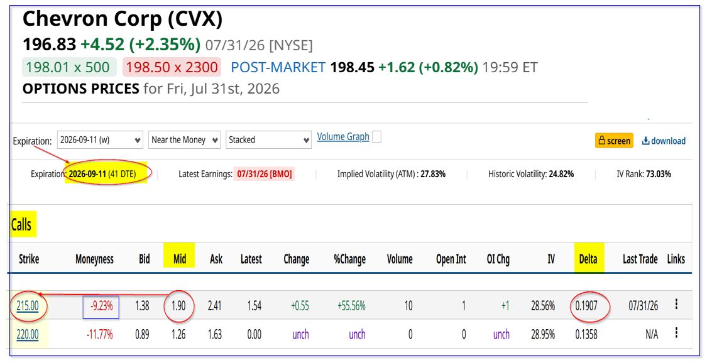Click the -9.23% moneyness cell
This screenshot has height=363, width=712.
point(101,306)
